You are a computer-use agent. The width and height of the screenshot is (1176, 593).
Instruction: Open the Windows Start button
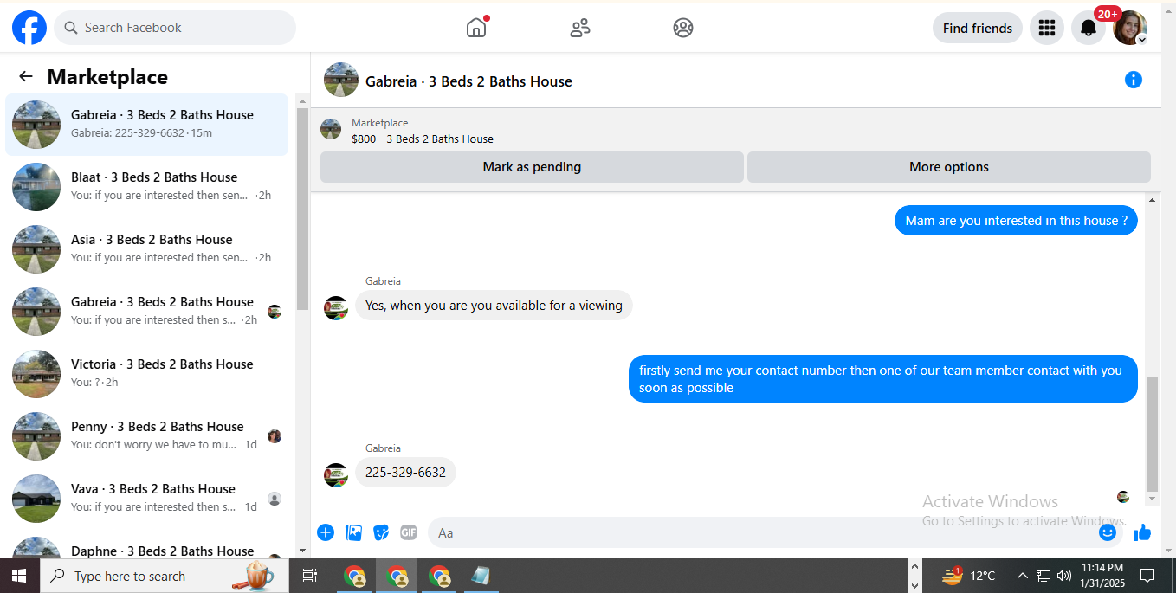tap(19, 576)
